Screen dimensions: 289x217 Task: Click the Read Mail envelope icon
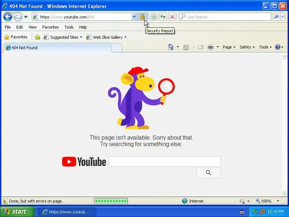[200, 47]
